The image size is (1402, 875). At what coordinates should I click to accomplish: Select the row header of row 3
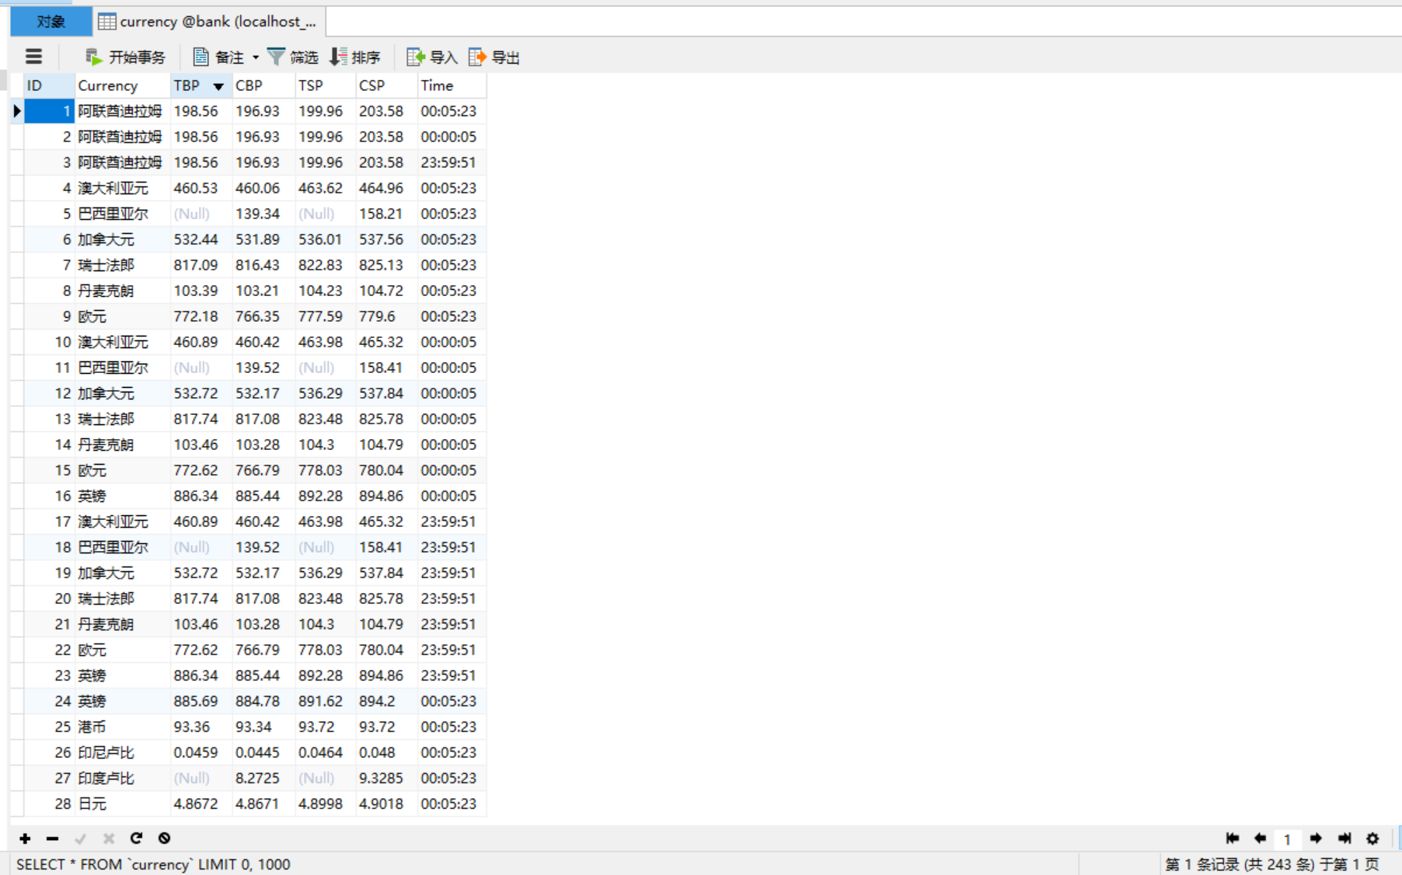coord(17,162)
